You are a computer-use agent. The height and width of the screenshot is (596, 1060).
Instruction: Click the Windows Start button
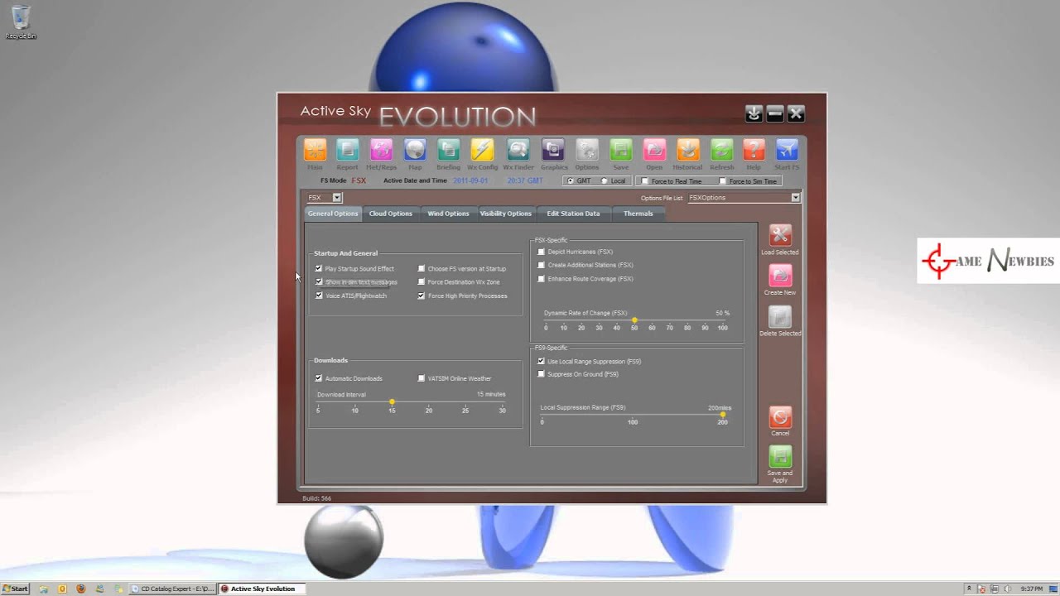[x=15, y=589]
